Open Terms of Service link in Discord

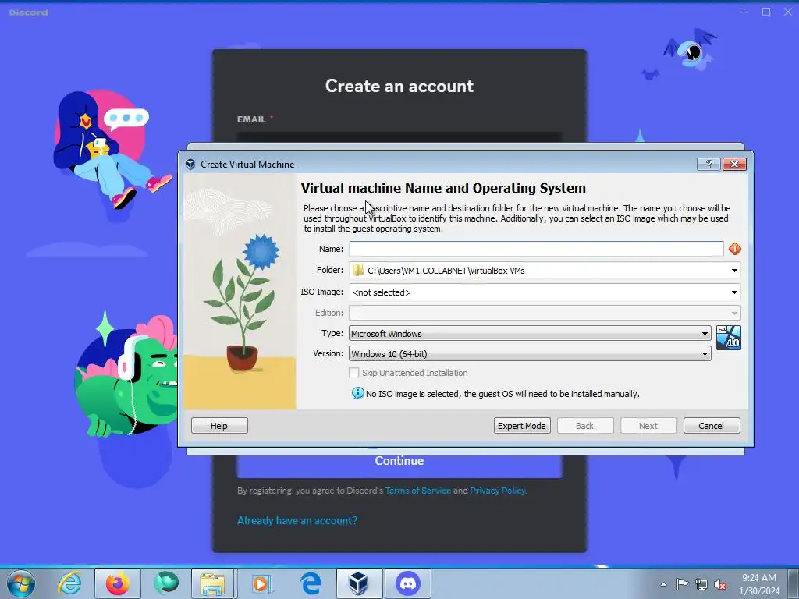pos(418,491)
